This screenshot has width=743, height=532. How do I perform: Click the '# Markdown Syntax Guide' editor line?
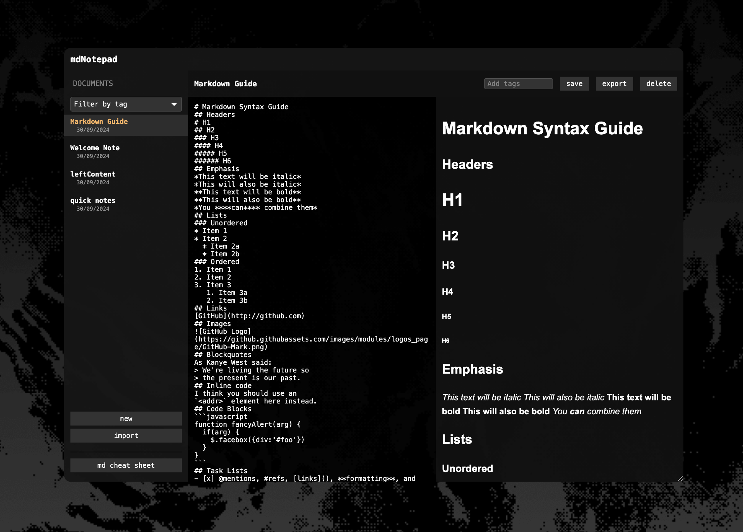point(241,107)
